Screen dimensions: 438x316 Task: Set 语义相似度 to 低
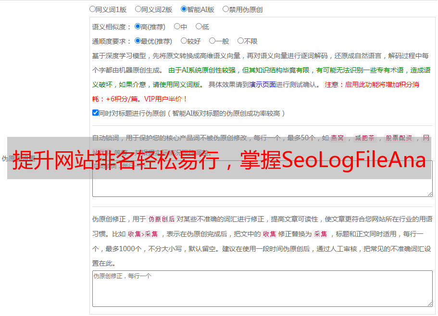pyautogui.click(x=199, y=26)
